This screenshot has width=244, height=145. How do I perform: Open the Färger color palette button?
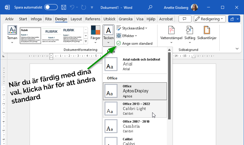(x=95, y=35)
